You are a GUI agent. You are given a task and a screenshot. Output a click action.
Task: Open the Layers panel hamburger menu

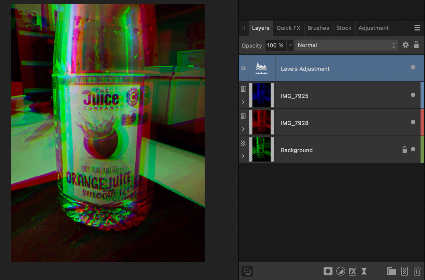(x=417, y=28)
